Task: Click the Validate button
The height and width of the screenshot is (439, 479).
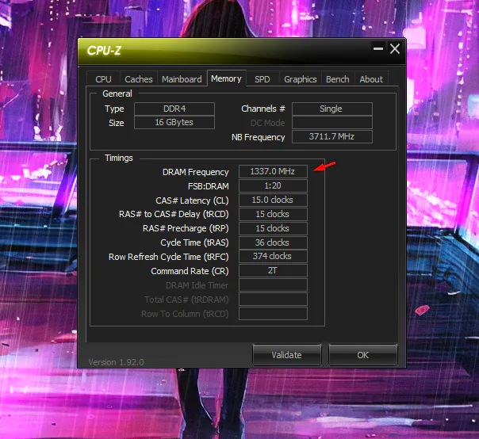Action: click(286, 355)
